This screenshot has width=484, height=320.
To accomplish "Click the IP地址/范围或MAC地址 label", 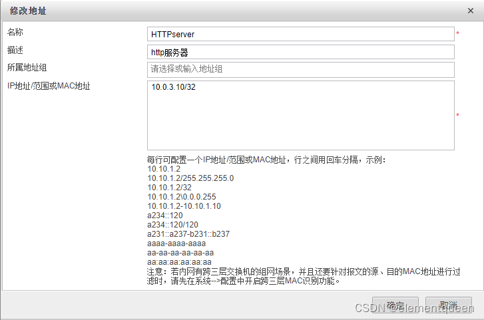I will click(49, 86).
